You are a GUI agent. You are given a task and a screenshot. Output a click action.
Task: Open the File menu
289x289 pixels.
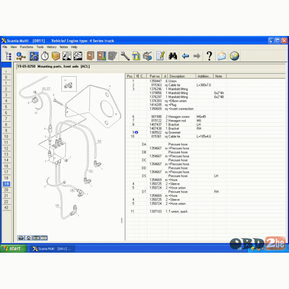click(5, 47)
